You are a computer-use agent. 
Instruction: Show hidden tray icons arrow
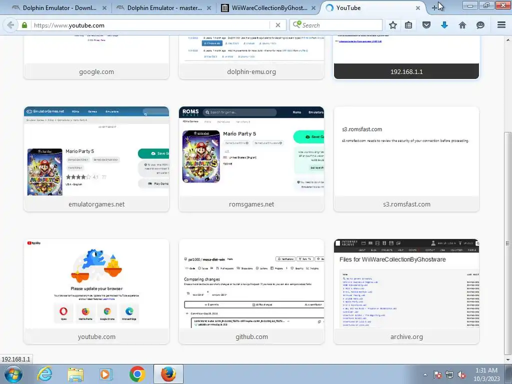(x=425, y=374)
